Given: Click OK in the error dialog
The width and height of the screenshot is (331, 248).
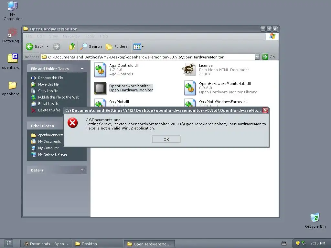Looking at the screenshot, I should pyautogui.click(x=166, y=139).
